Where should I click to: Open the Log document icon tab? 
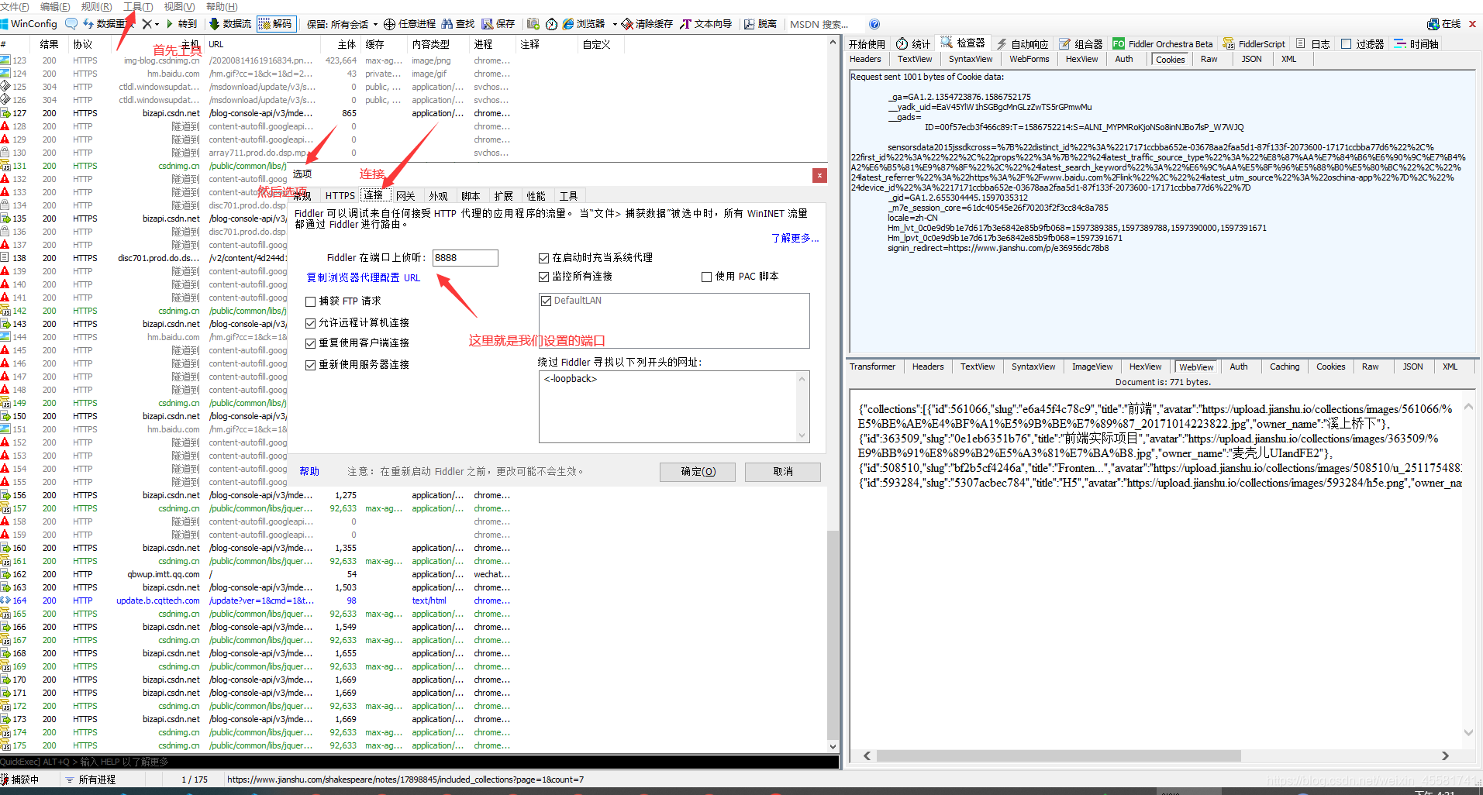(1301, 43)
